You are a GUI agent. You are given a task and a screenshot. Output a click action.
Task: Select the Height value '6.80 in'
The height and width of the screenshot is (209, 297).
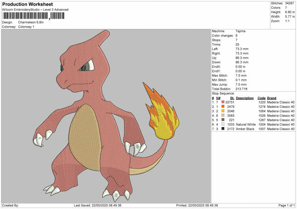click(x=290, y=12)
